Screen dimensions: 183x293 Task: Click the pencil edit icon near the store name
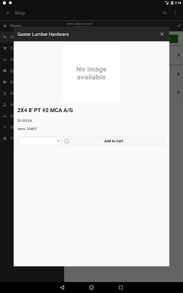(x=179, y=26)
